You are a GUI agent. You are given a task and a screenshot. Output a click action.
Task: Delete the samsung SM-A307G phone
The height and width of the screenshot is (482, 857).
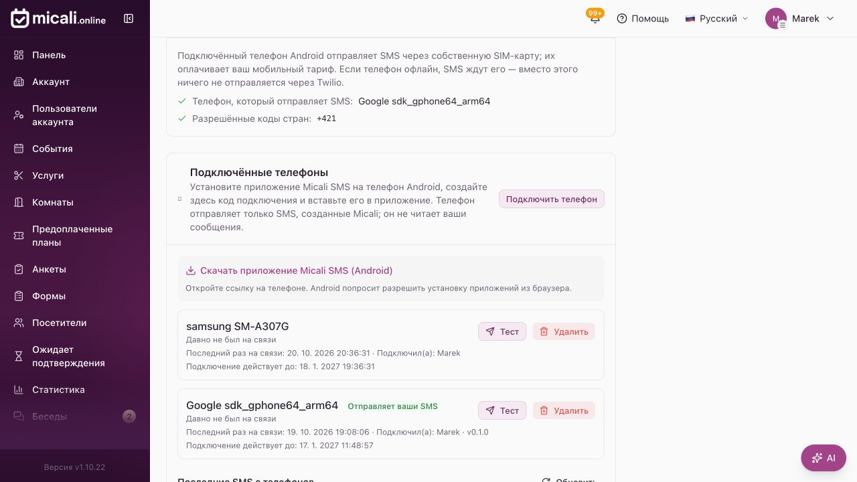coord(564,331)
